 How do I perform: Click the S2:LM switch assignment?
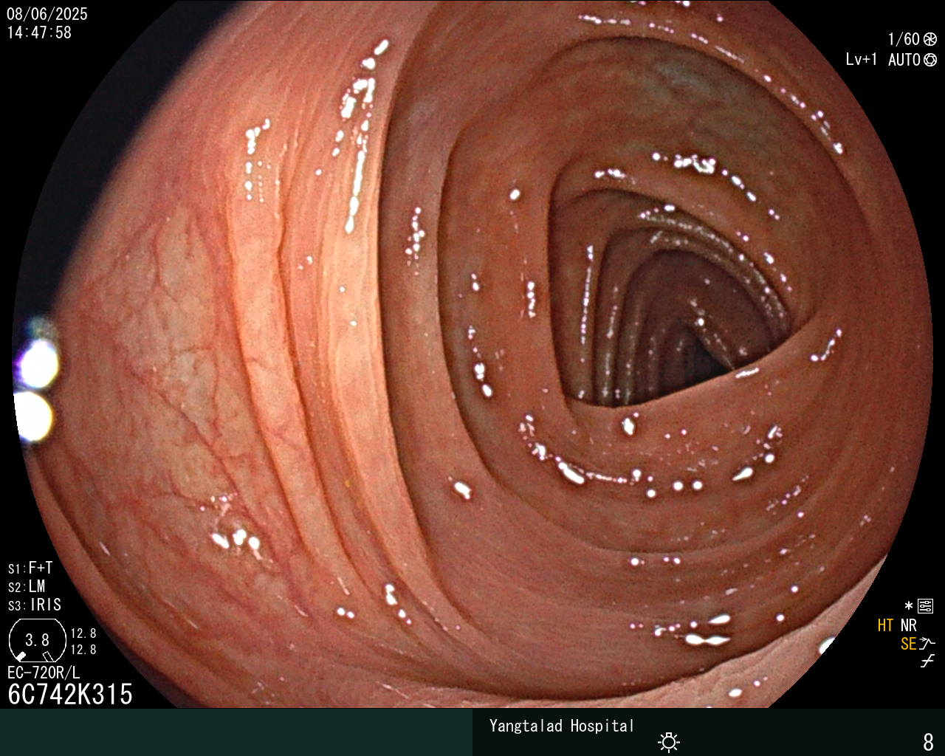coord(27,587)
